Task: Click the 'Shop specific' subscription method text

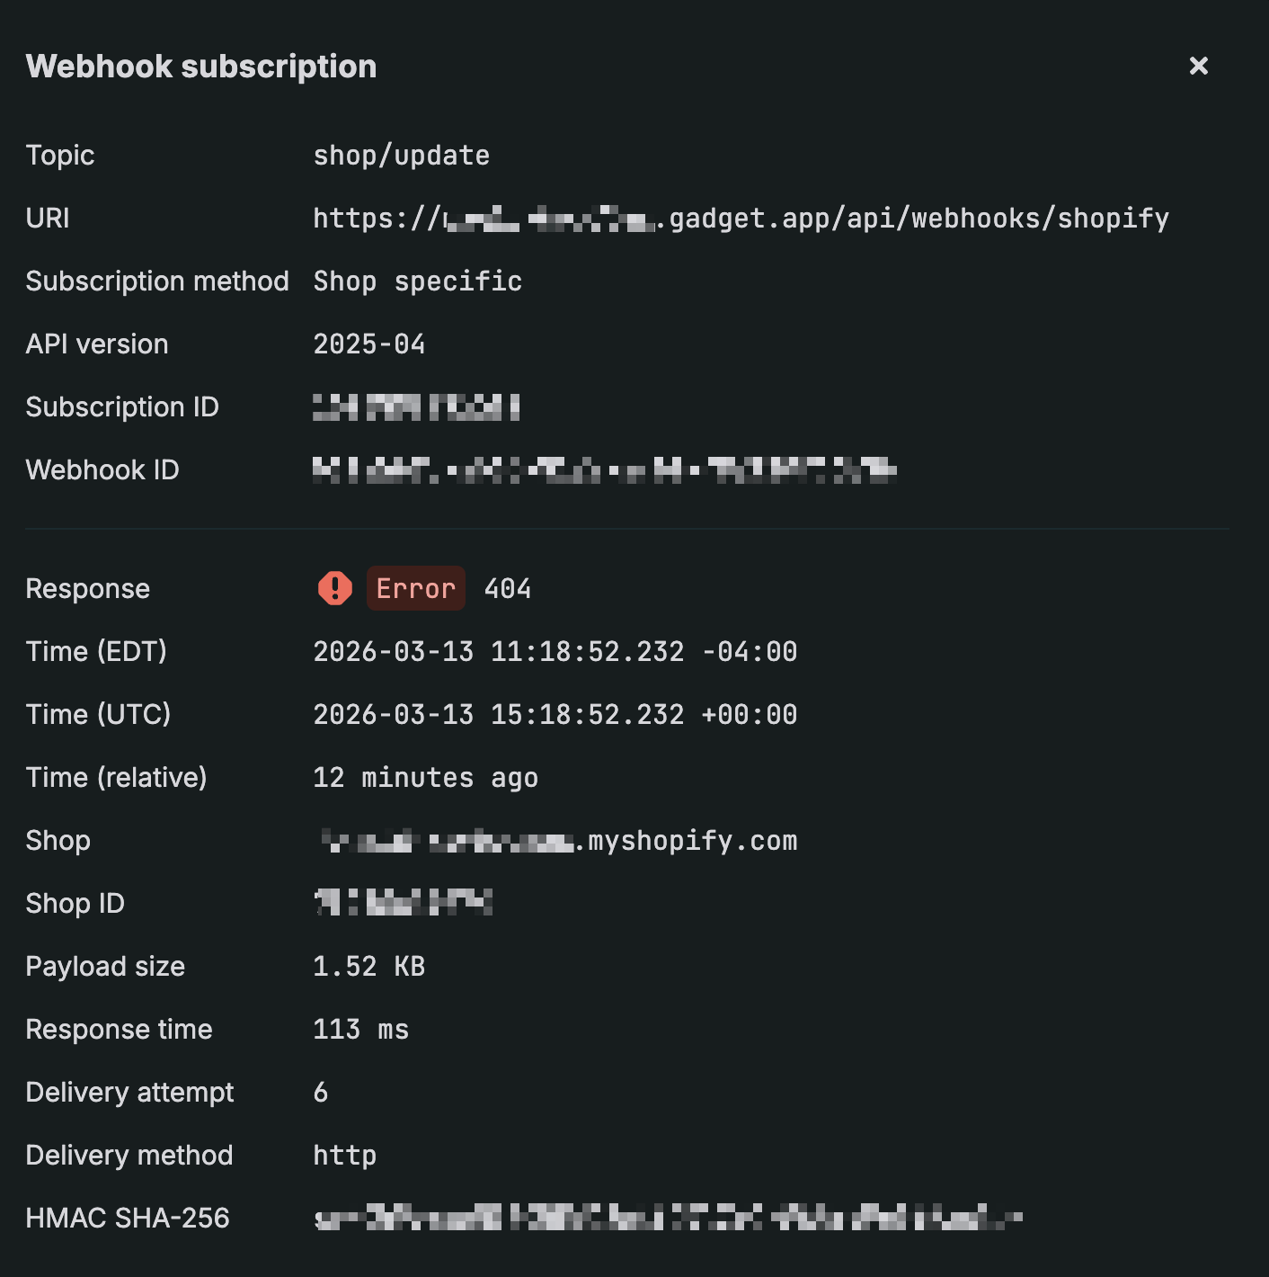Action: [417, 281]
